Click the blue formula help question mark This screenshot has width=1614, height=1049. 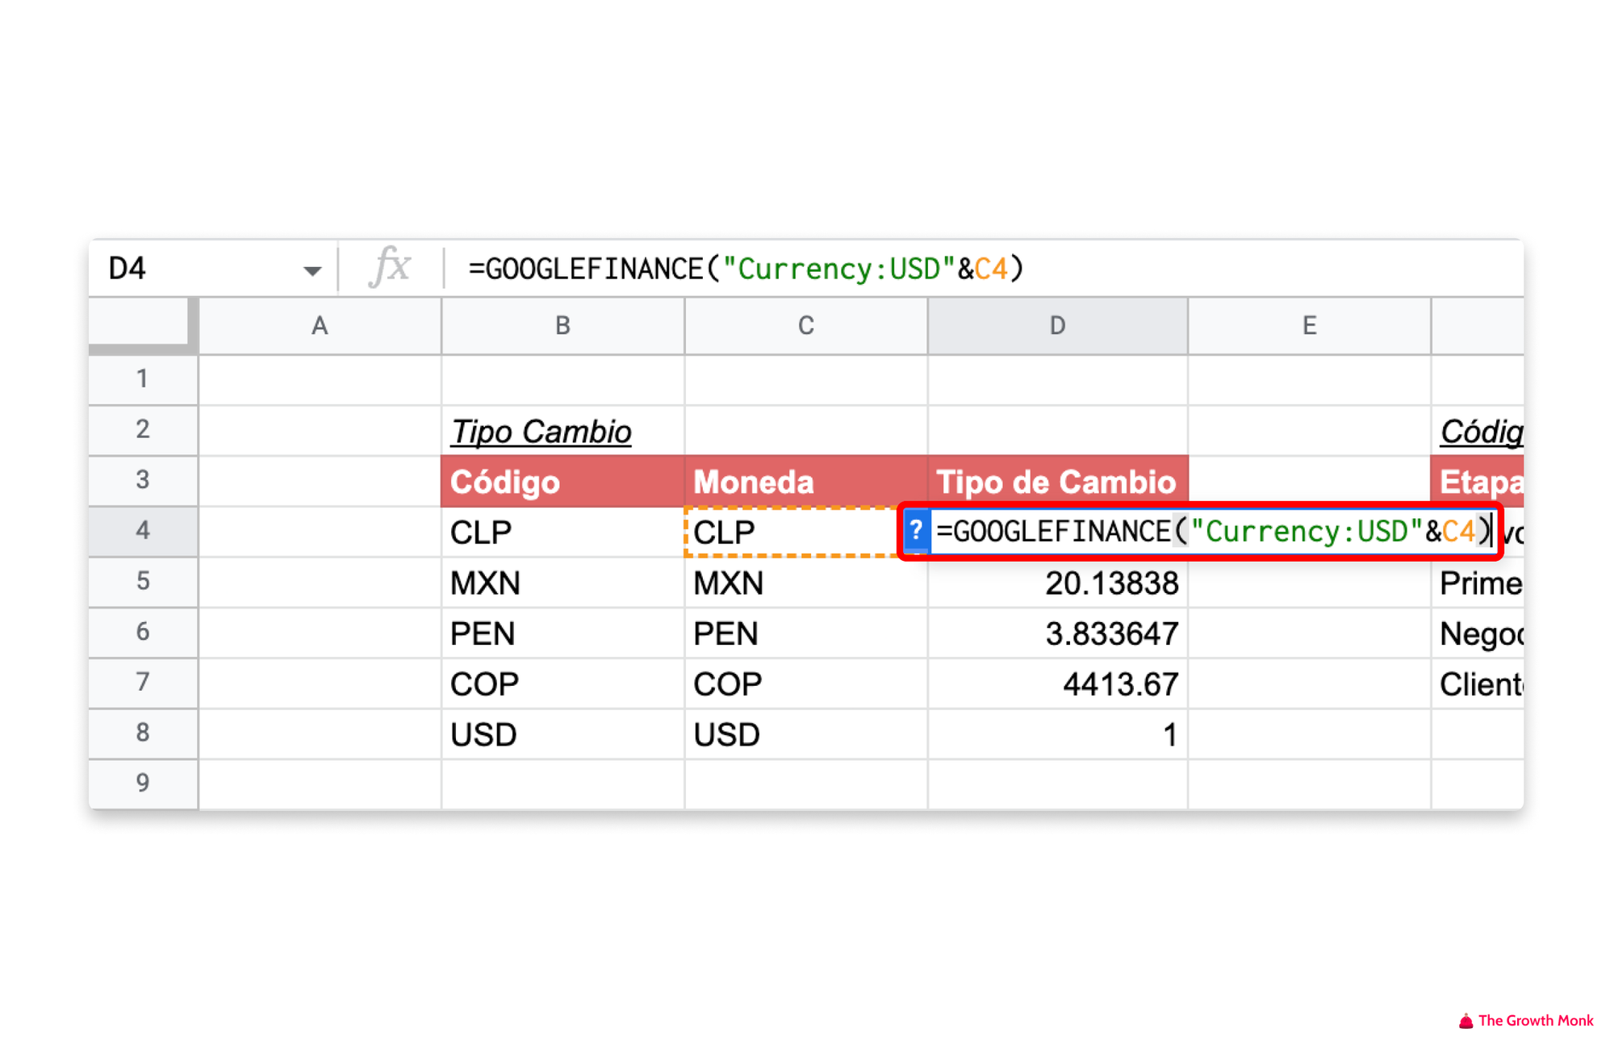pos(916,531)
